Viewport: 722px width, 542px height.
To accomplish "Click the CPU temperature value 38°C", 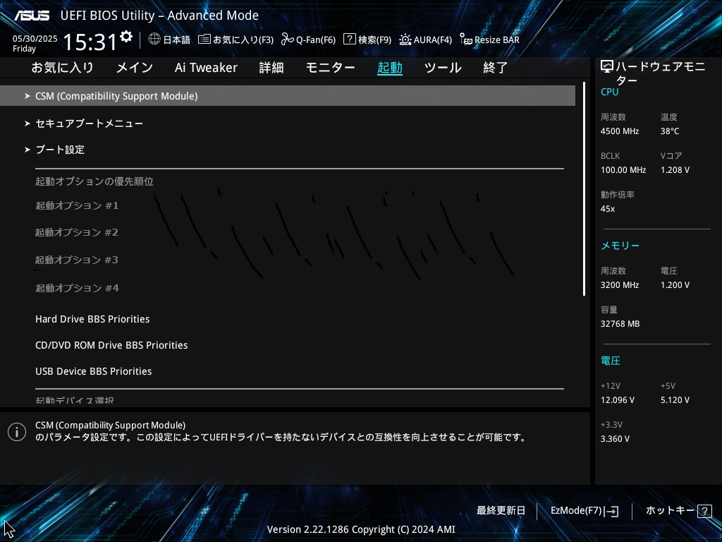I will 670,131.
